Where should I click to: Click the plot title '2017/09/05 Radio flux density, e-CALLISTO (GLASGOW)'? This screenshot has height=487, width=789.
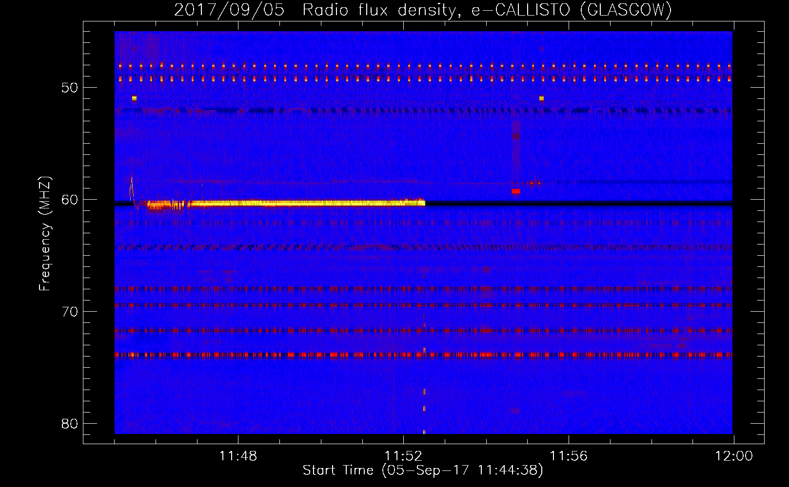coord(423,10)
